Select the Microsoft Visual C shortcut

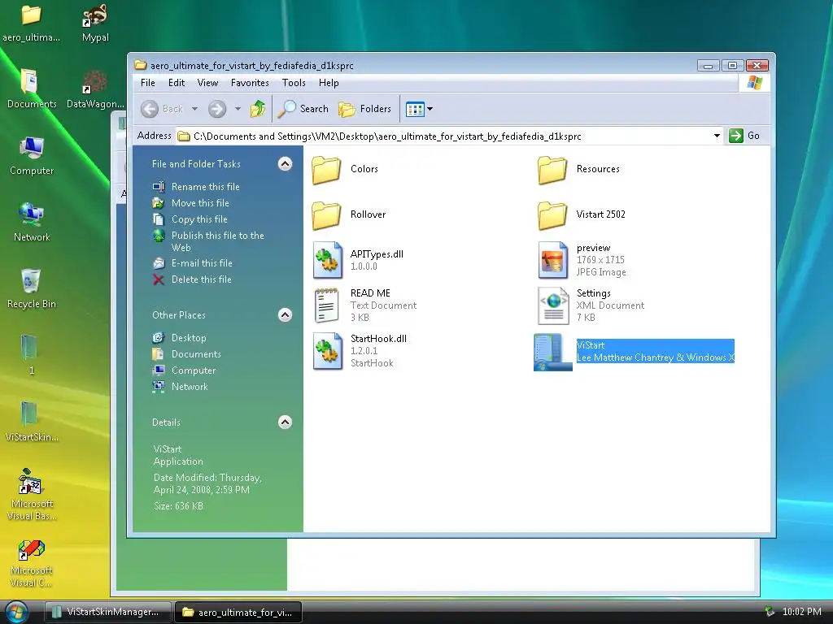click(32, 564)
